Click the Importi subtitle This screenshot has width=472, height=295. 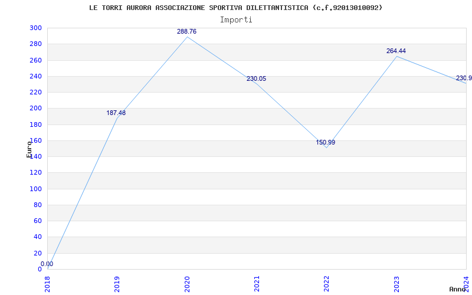point(236,20)
